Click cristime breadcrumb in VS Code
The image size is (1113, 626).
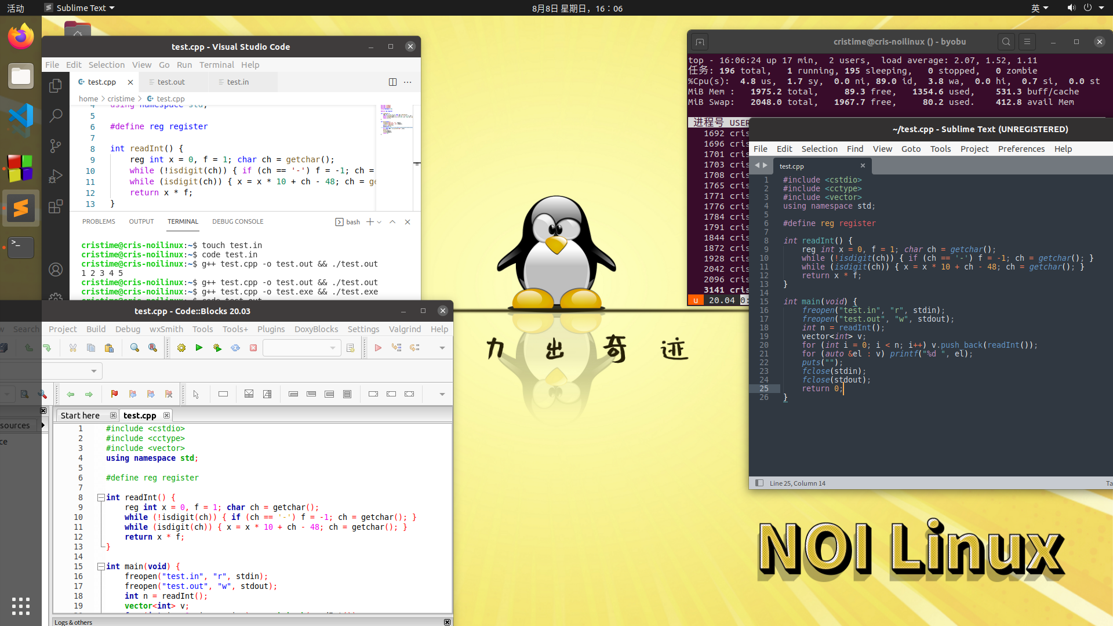(121, 99)
